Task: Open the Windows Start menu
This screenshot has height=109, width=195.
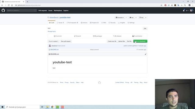Action: [x=2, y=107]
